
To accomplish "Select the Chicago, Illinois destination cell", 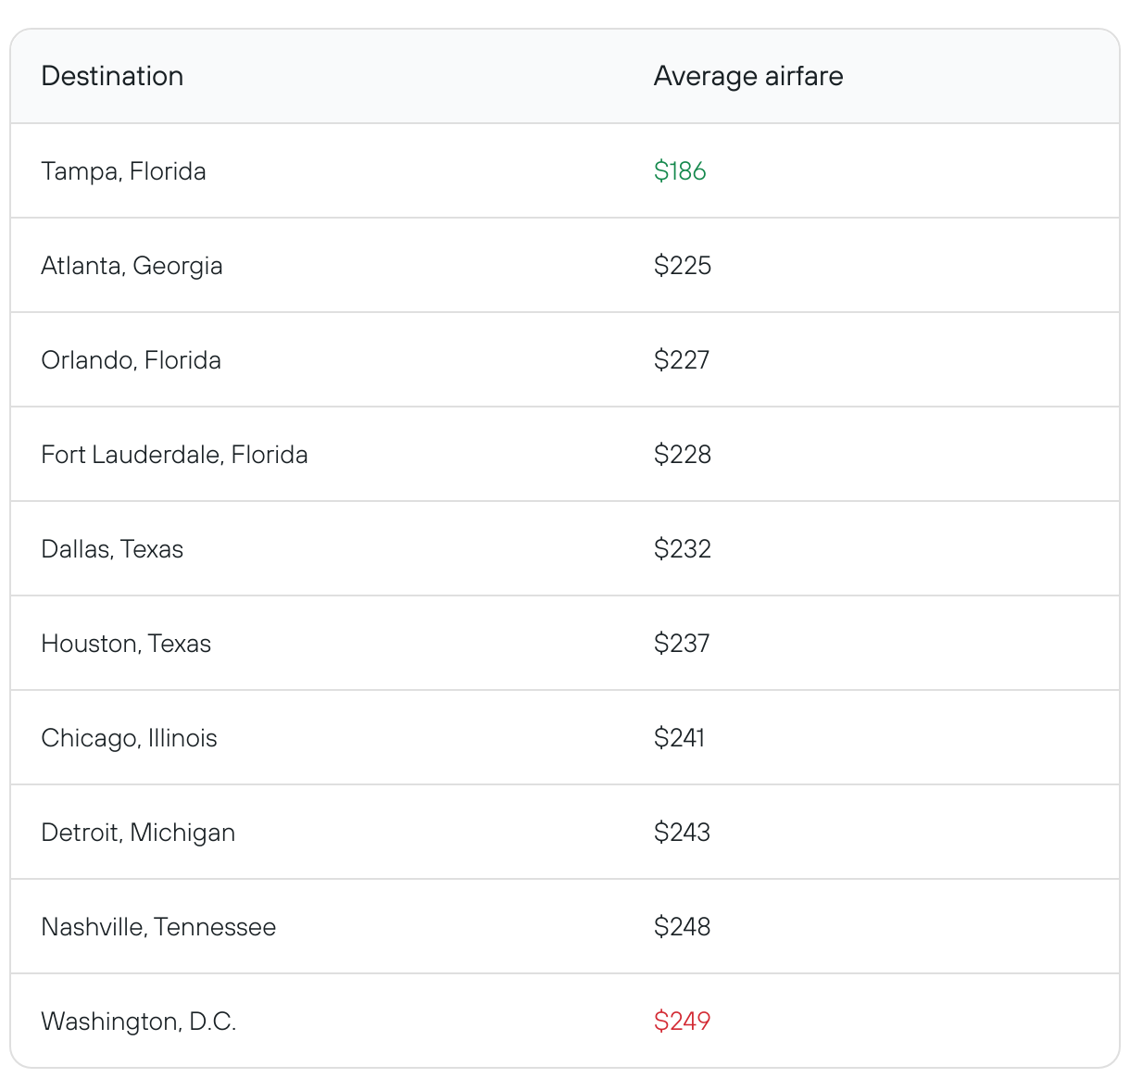I will (129, 738).
